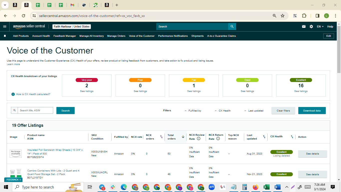This screenshot has height=192, width=341.
Task: Open the Seller Central hamburger menu
Action: tap(5, 26)
